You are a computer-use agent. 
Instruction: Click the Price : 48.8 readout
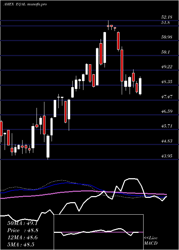[23, 230]
